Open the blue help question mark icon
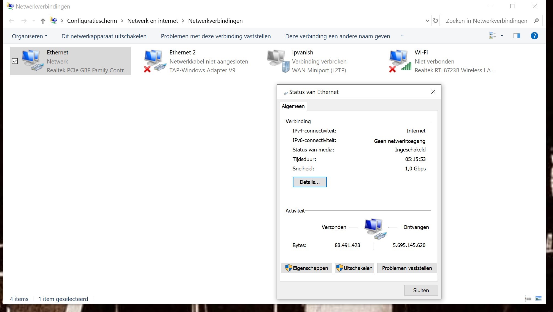 pos(534,36)
